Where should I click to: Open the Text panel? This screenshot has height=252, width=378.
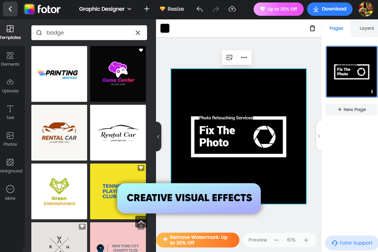[10, 113]
